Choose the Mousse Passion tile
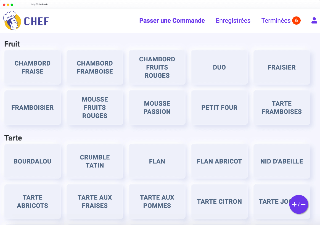 (x=157, y=108)
